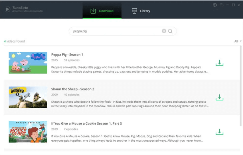Select title Peppa Pig - Season 1
Viewport: 243px width, 155px height.
(x=67, y=55)
